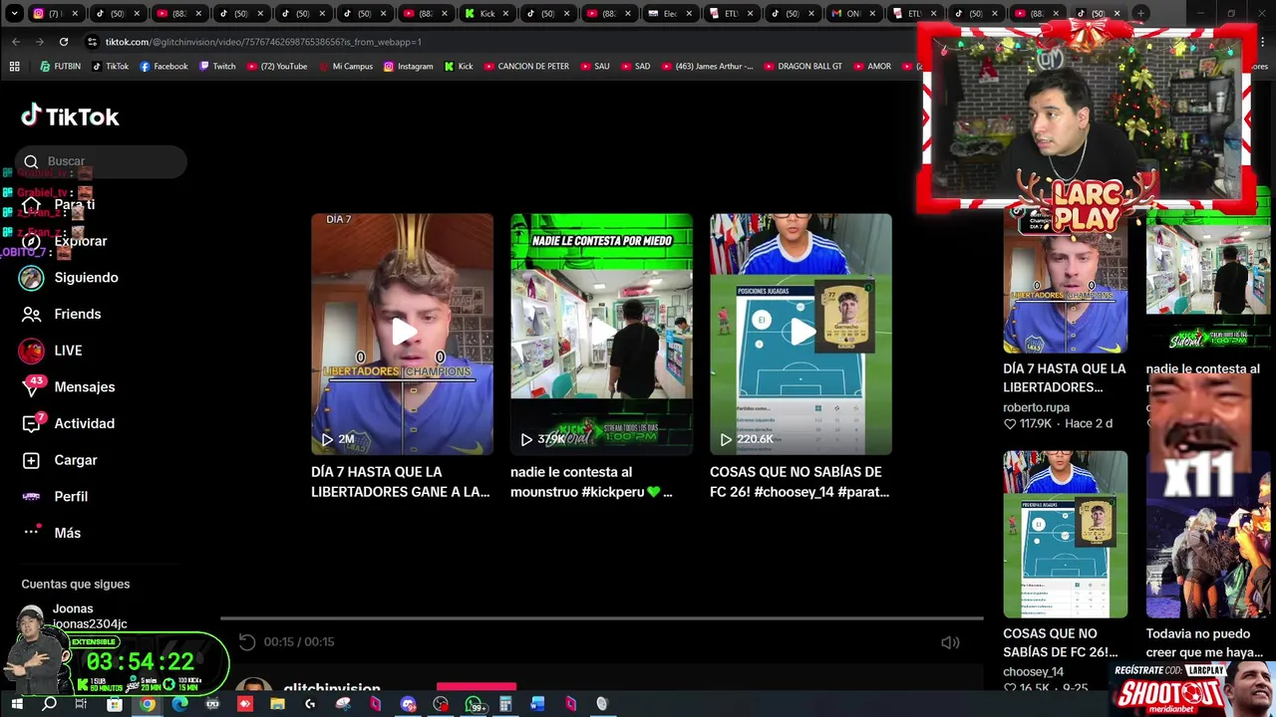Play the 'NADIE LE CONTESTA POR MIEDO' video
The height and width of the screenshot is (717, 1276).
tap(601, 334)
